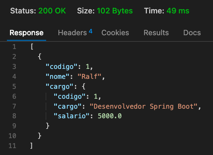Image resolution: width=213 pixels, height=155 pixels.
Task: Click the opening curly brace on line 2
Action: tap(40, 57)
